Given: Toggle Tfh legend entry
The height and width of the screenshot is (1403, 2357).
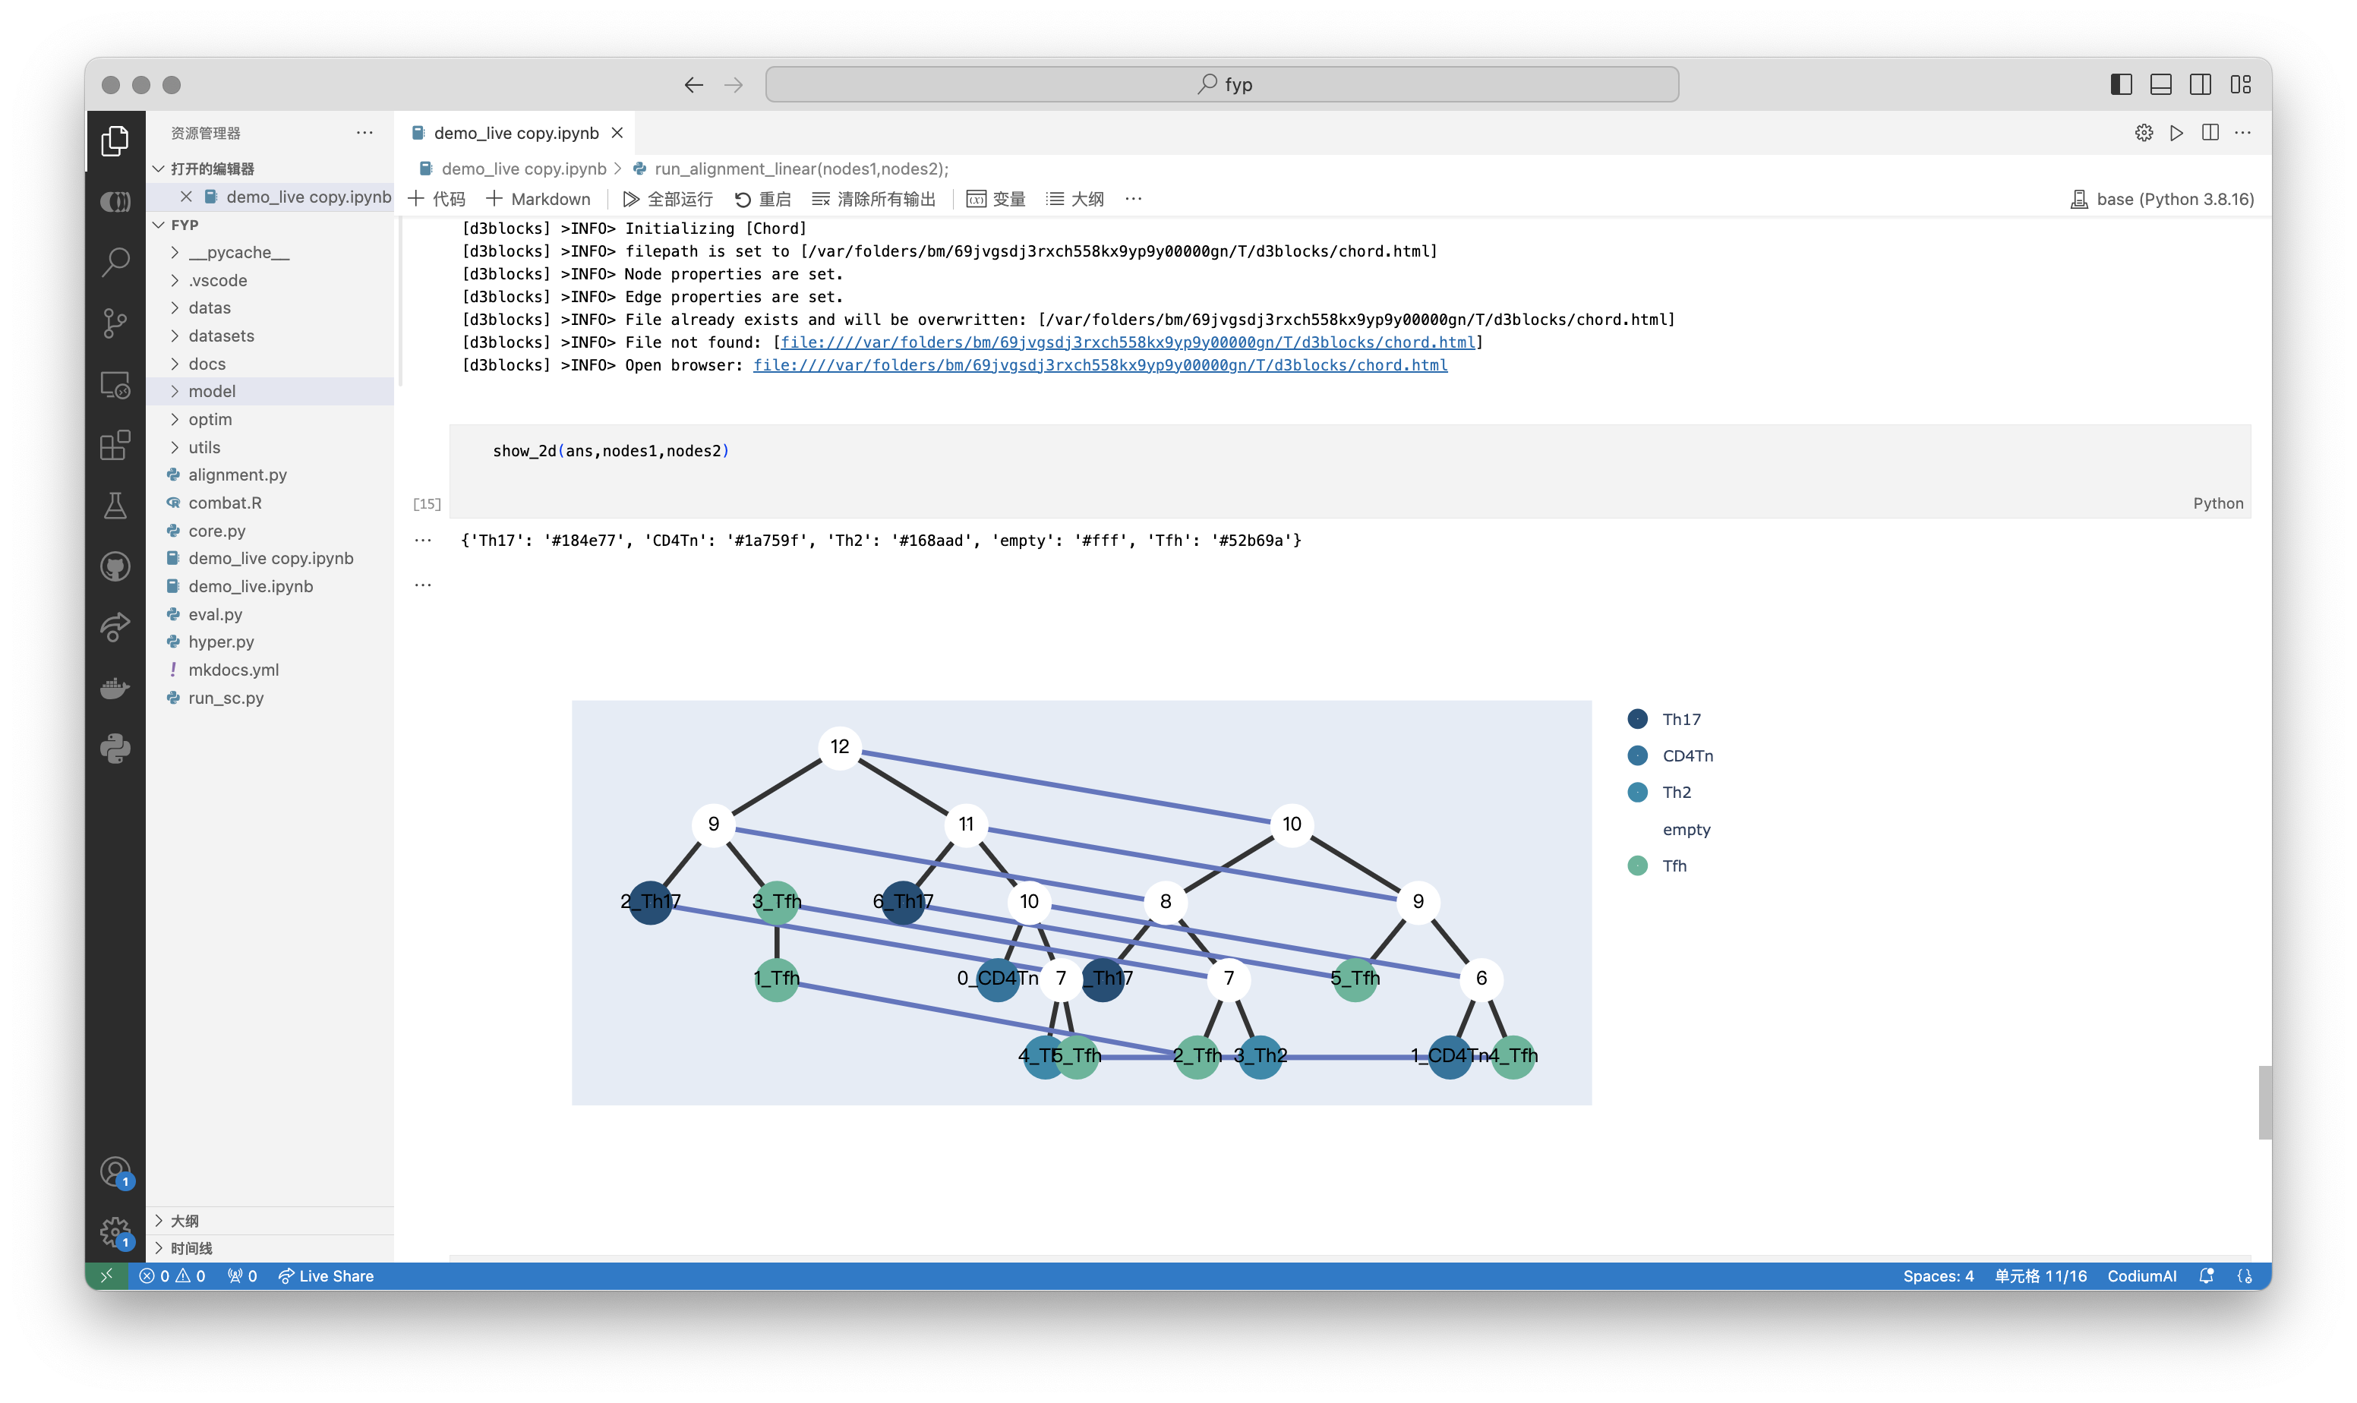Looking at the screenshot, I should (x=1658, y=866).
